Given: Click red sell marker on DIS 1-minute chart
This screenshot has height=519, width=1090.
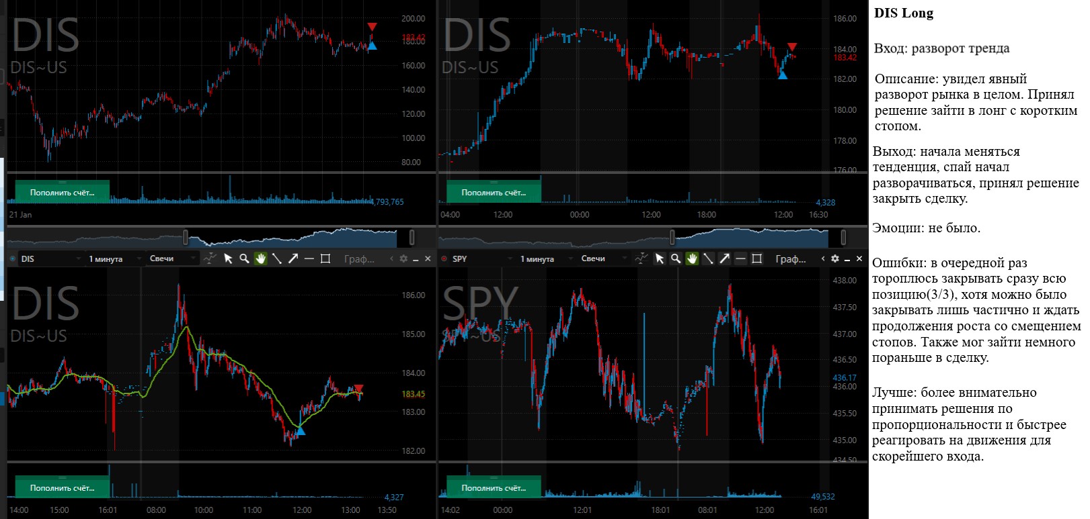Looking at the screenshot, I should click(358, 389).
